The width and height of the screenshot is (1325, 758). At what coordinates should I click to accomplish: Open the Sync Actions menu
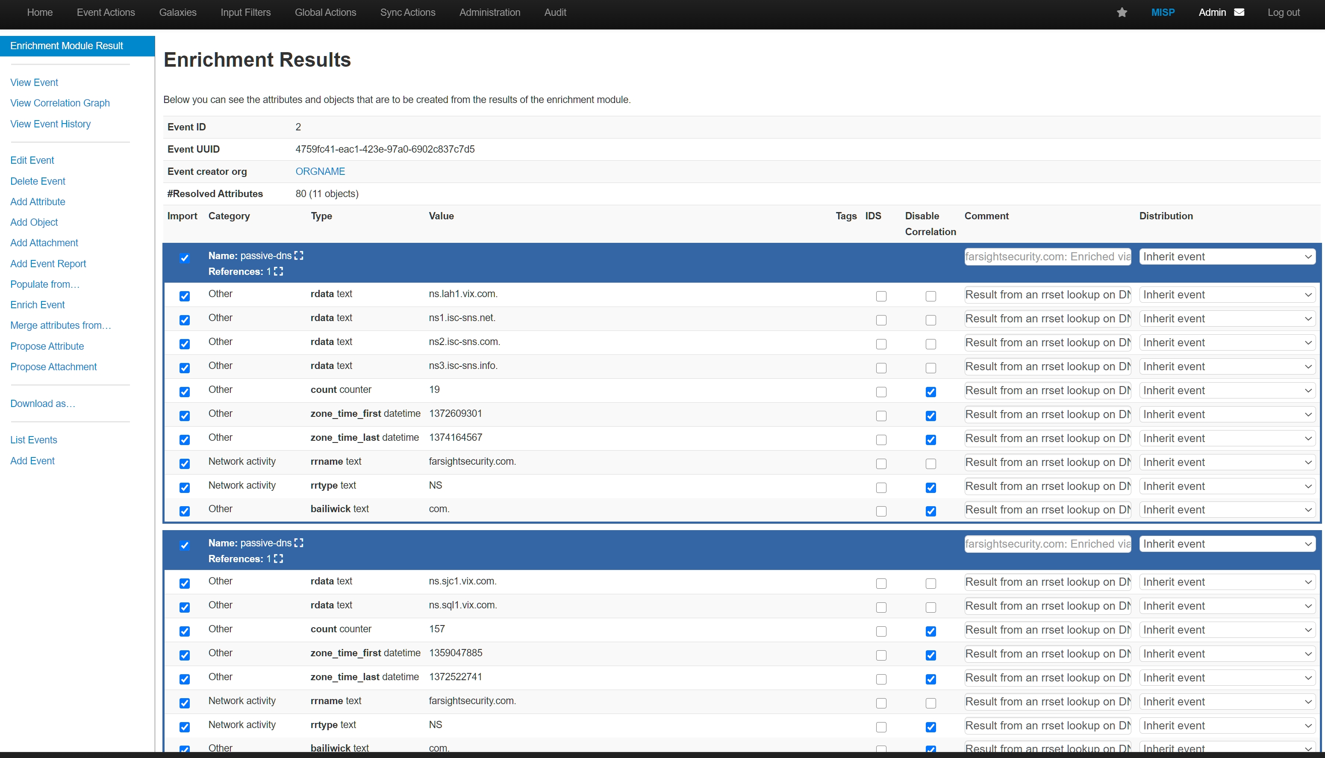[407, 12]
